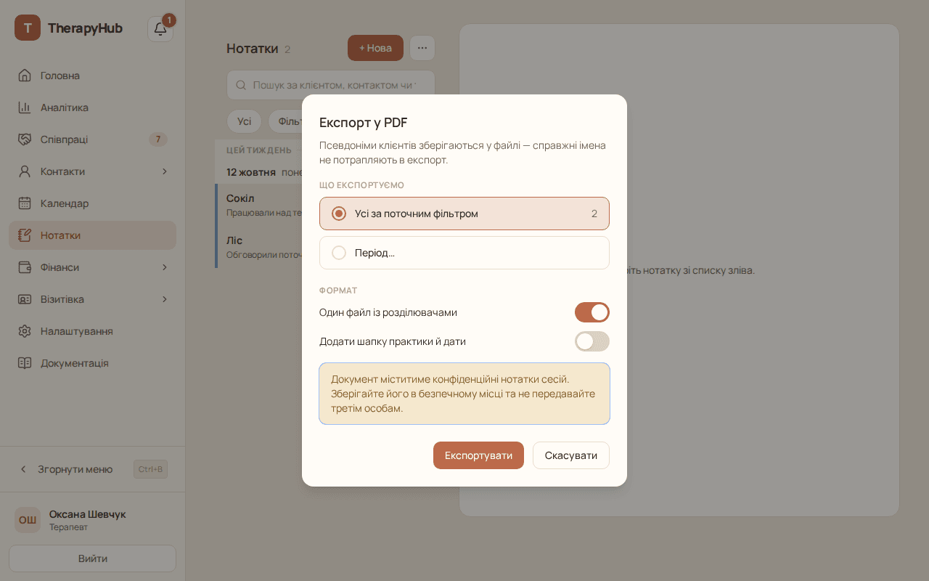Click the TherapyHub logo icon
The height and width of the screenshot is (581, 929).
28,28
